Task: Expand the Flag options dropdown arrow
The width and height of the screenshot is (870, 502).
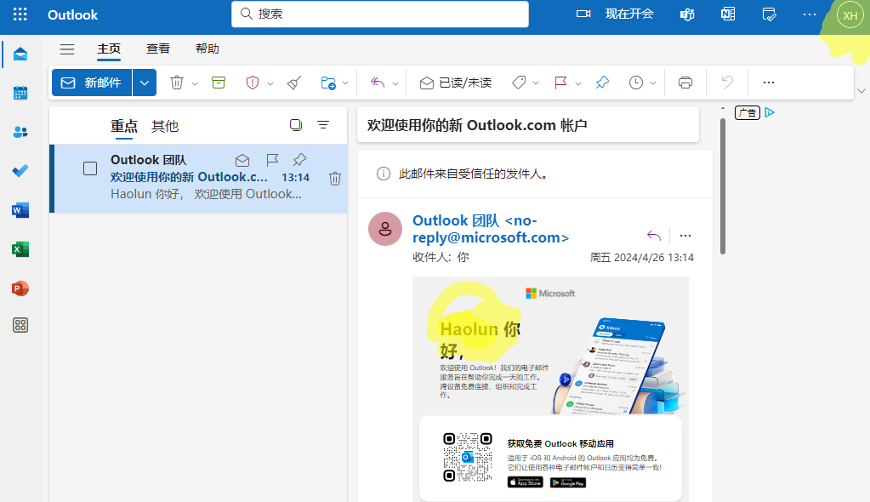Action: (x=577, y=83)
